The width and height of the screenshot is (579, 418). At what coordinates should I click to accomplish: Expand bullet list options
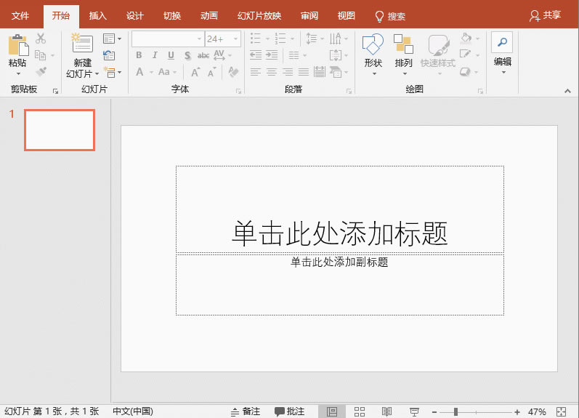(x=268, y=39)
